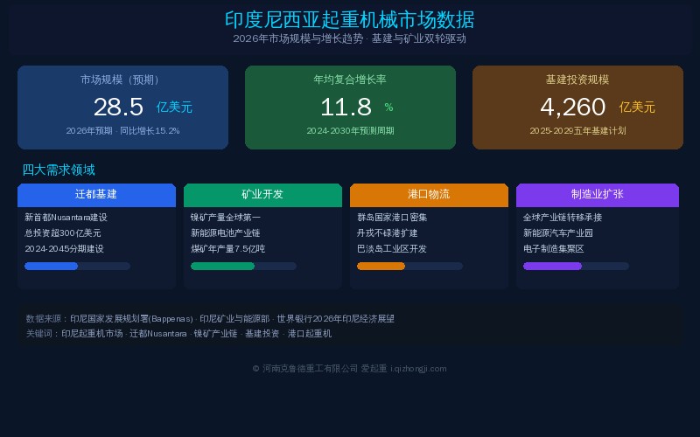700x437 pixels.
Task: Open the 矿业开发 green header
Action: tap(262, 195)
